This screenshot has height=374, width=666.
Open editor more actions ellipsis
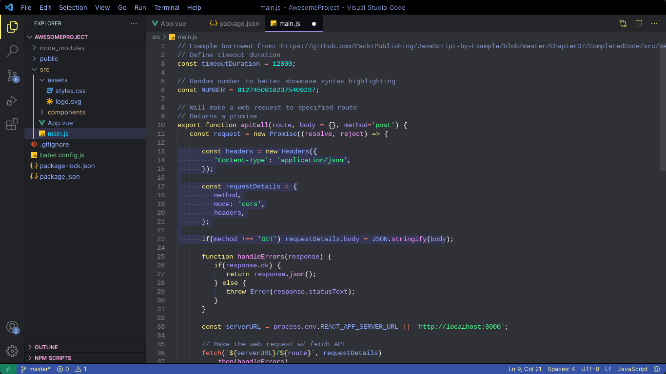pos(655,23)
